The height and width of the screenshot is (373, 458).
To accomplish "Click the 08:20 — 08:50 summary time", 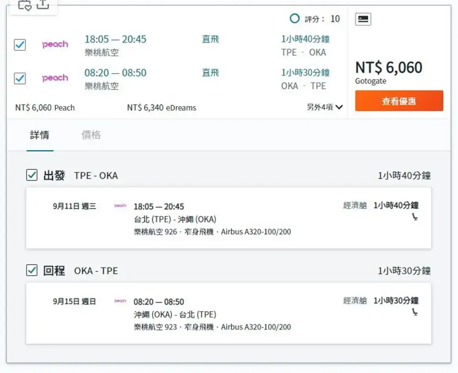I will click(115, 73).
